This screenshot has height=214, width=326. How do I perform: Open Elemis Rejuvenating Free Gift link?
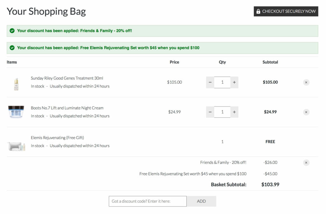coord(57,138)
